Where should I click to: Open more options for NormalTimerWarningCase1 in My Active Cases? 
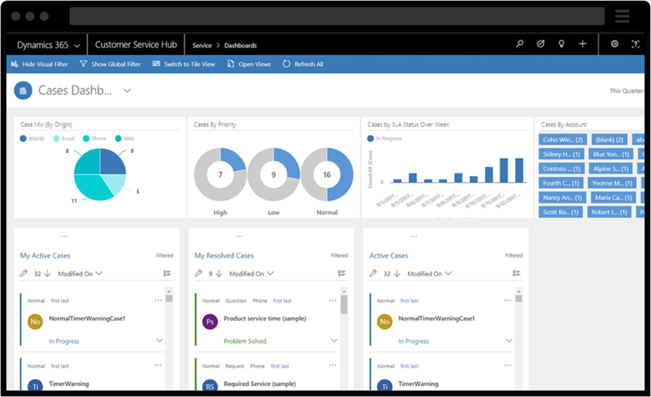click(x=158, y=300)
